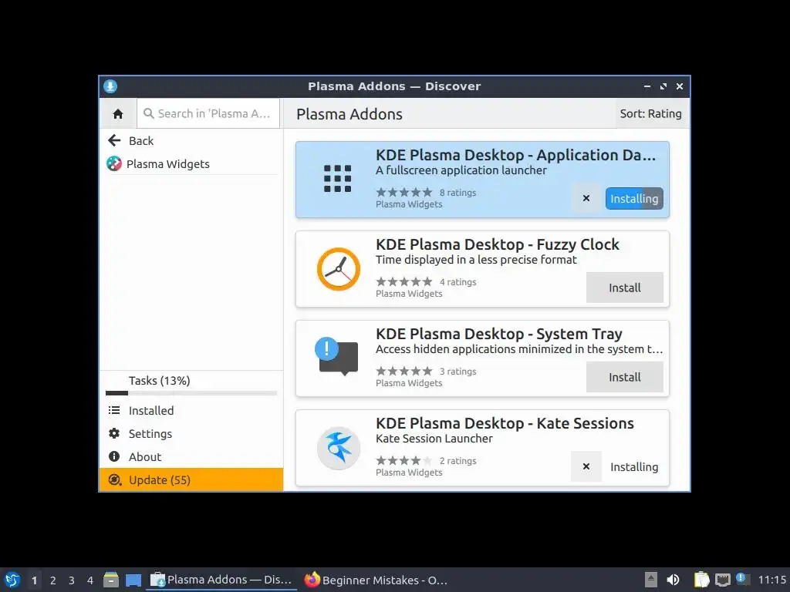Cancel Kate Sessions installation
790x592 pixels.
[x=586, y=466]
